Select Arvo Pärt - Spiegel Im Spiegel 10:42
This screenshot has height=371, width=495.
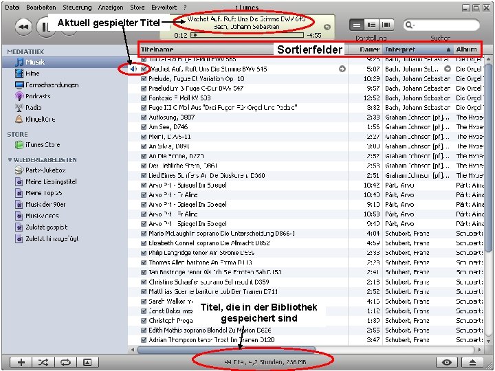click(x=305, y=185)
